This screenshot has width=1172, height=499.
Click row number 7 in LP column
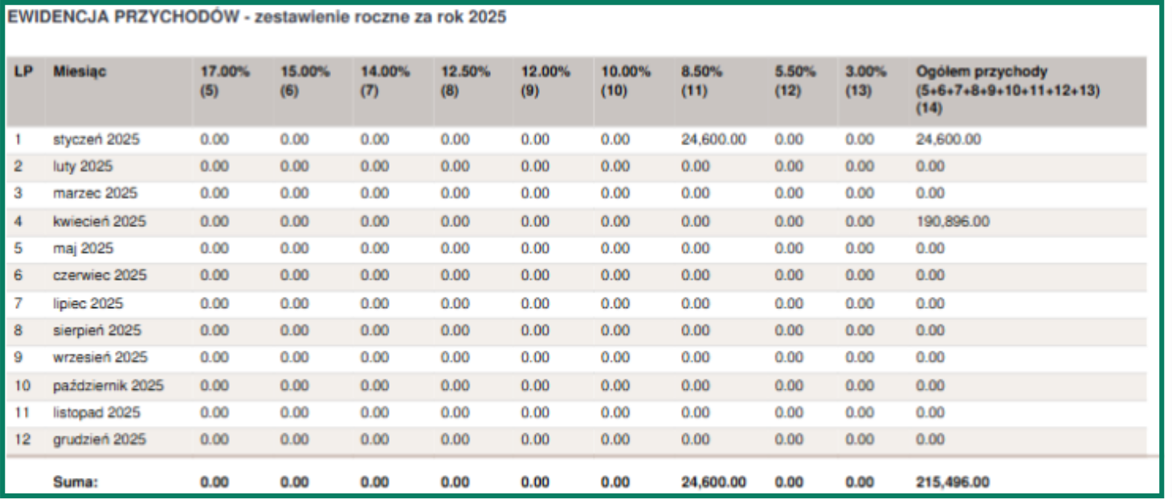(18, 304)
